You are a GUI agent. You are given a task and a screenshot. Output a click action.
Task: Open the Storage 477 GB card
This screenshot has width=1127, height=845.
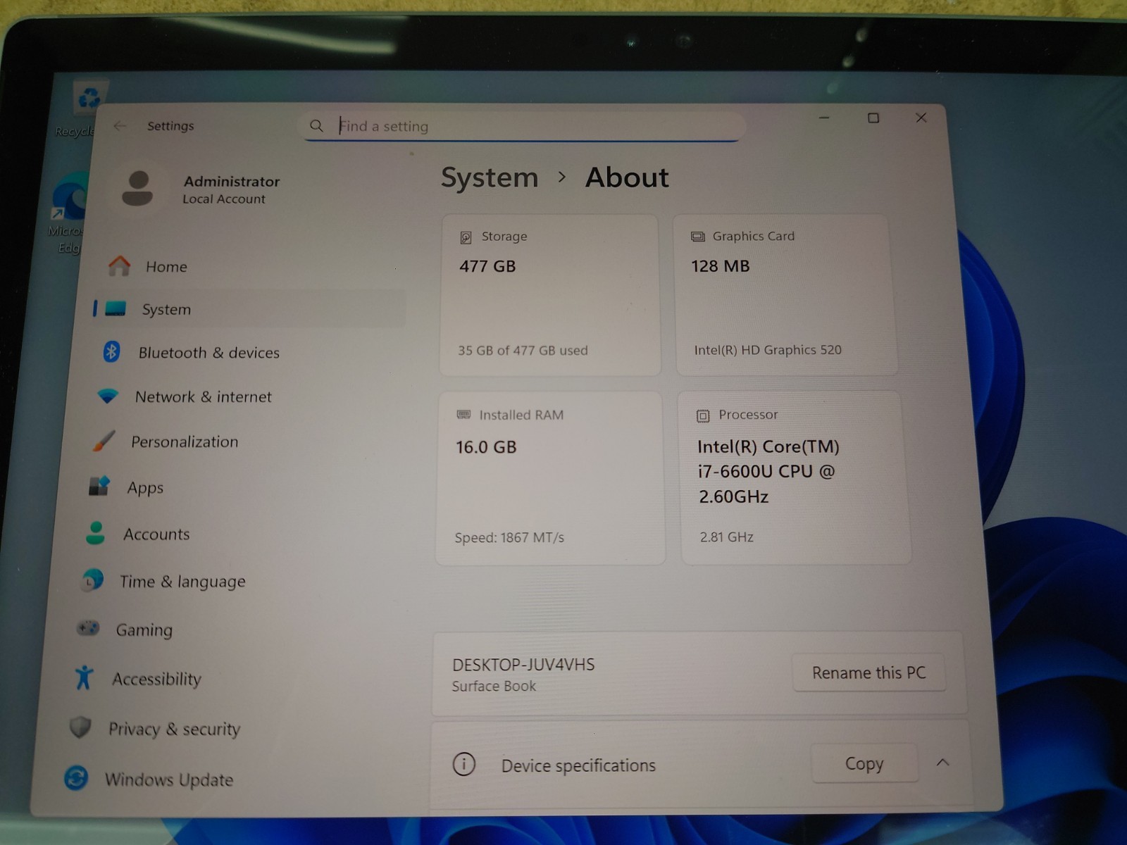coord(550,295)
